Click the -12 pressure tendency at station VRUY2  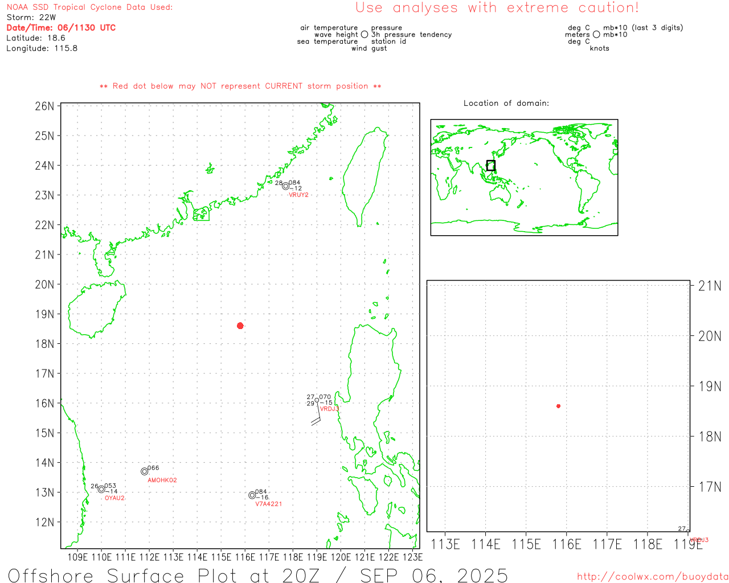pos(295,188)
